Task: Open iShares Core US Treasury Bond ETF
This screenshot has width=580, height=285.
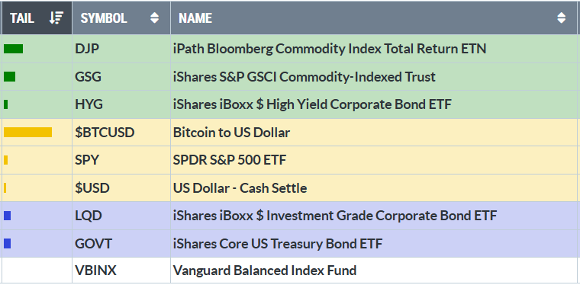Action: coord(278,244)
